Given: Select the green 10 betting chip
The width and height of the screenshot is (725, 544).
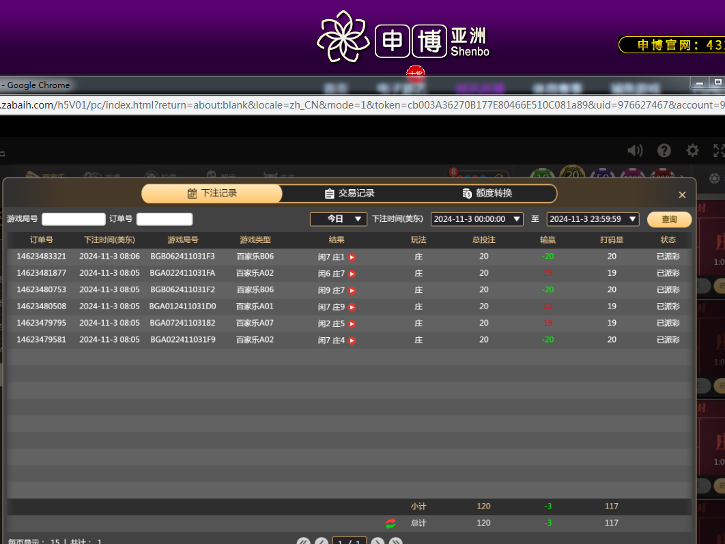Looking at the screenshot, I should click(x=542, y=176).
